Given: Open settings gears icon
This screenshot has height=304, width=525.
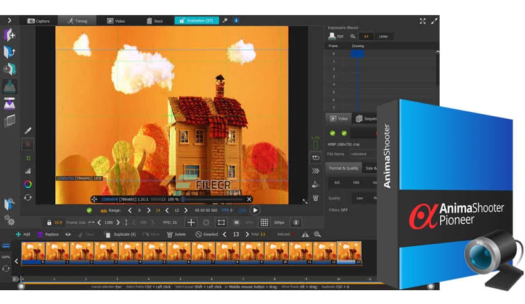Looking at the screenshot, I should click(9, 220).
